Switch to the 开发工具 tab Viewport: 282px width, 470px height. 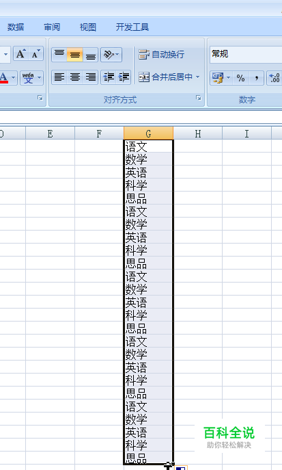click(132, 27)
